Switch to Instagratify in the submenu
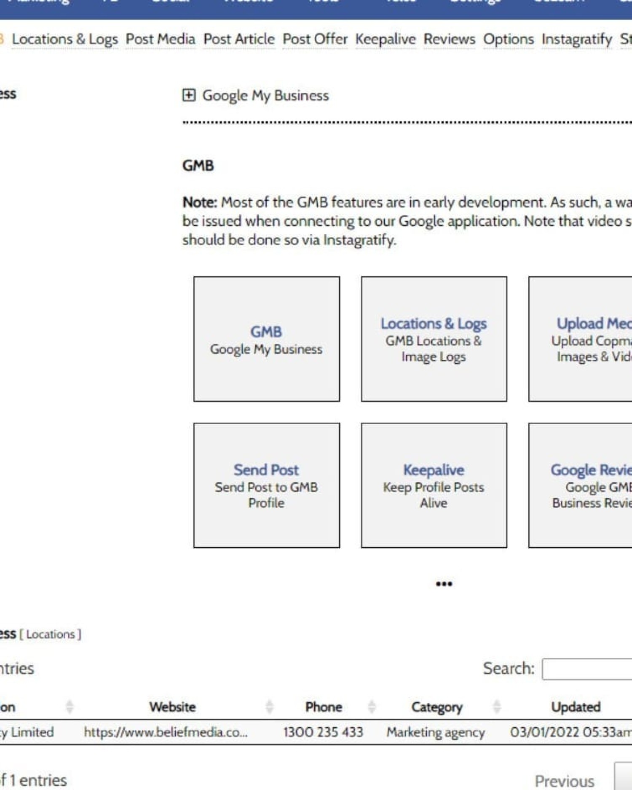The image size is (632, 790). pyautogui.click(x=577, y=39)
